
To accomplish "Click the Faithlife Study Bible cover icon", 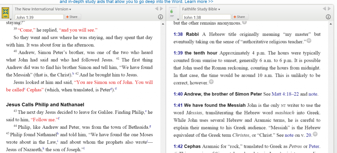I will [171, 13].
